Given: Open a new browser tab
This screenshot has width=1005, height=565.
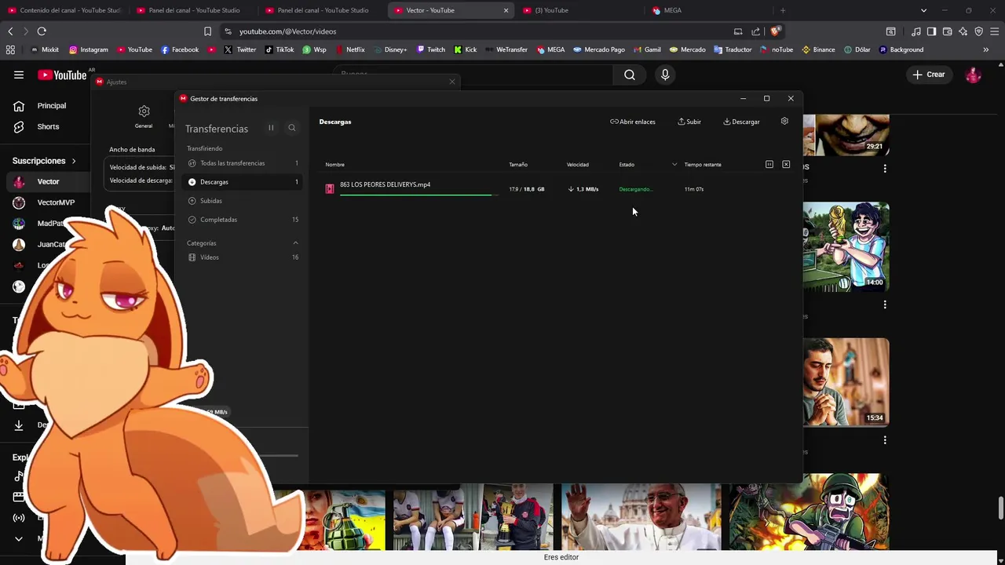Looking at the screenshot, I should coord(783,10).
